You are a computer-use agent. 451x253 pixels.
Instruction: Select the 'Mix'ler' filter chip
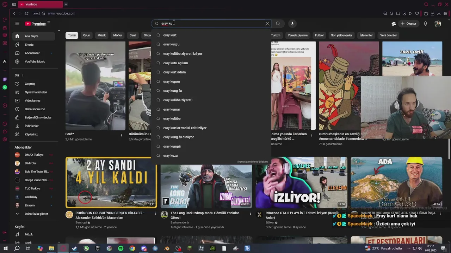pyautogui.click(x=118, y=35)
